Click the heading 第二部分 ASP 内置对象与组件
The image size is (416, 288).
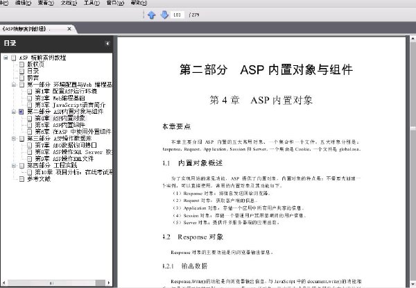point(266,70)
